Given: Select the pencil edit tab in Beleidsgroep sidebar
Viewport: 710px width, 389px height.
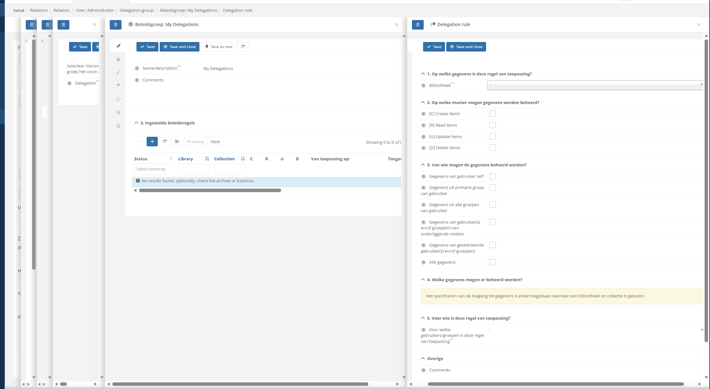Looking at the screenshot, I should point(119,46).
